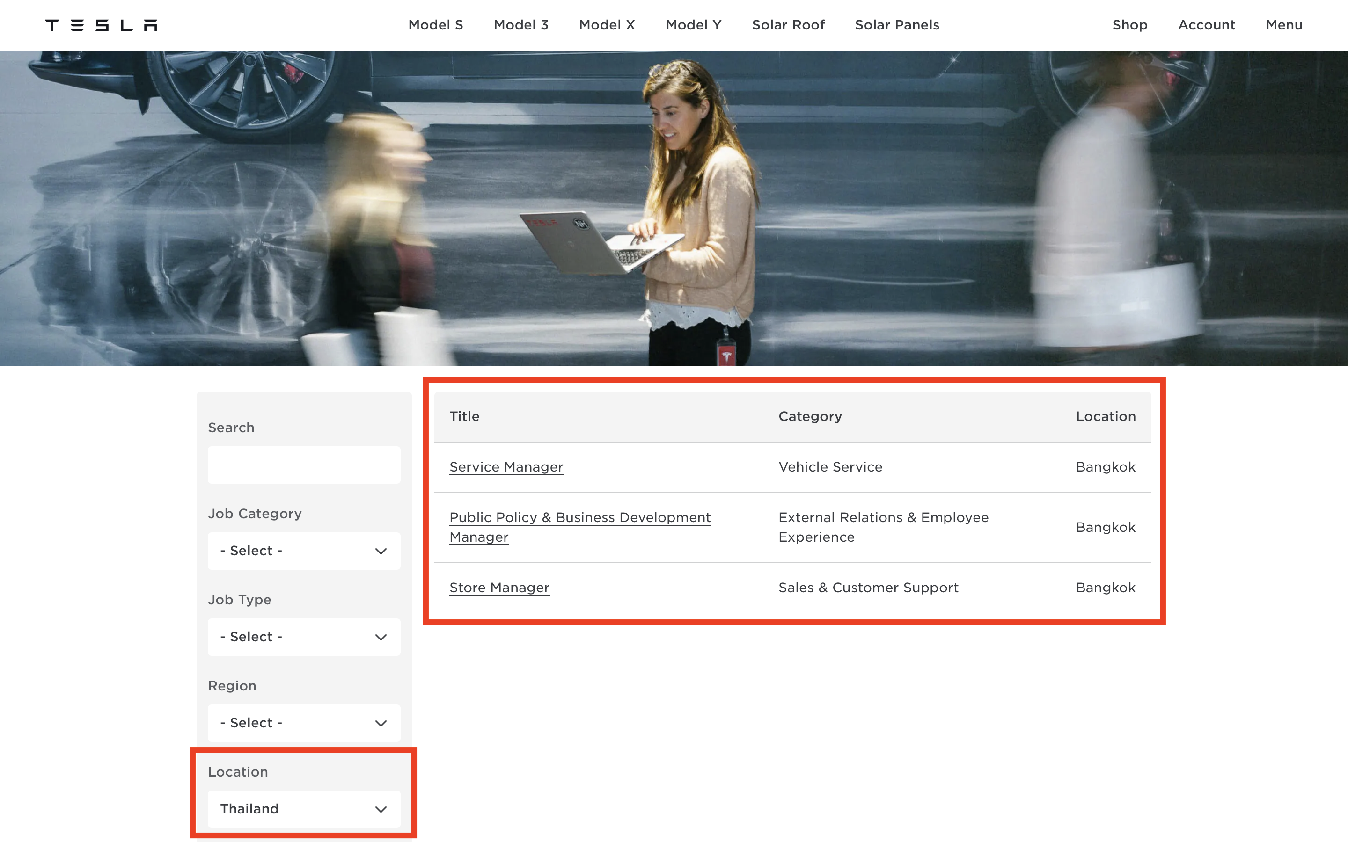Open the top-right Menu
The height and width of the screenshot is (842, 1348).
[1283, 25]
